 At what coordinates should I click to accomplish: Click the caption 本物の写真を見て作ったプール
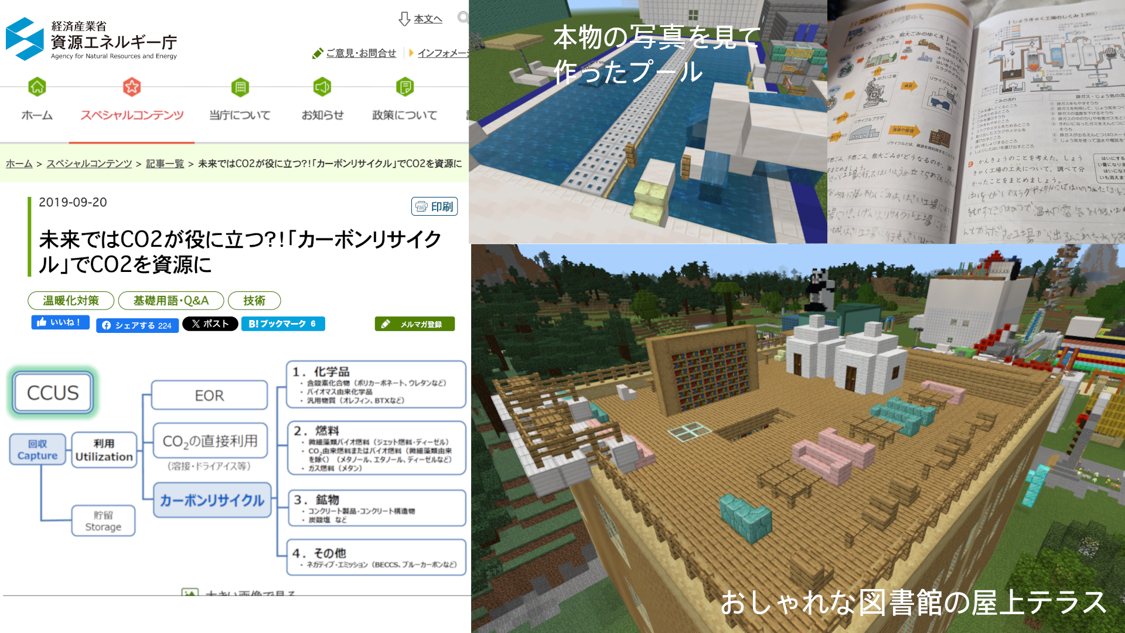coord(656,54)
